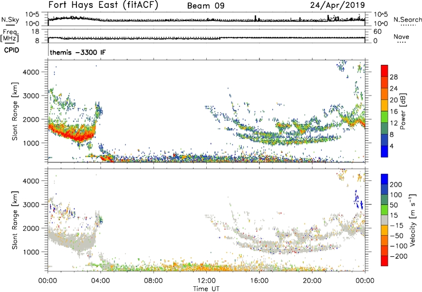The image size is (422, 292).
Task: Click the '200' value on velocity color bar
Action: coord(396,184)
